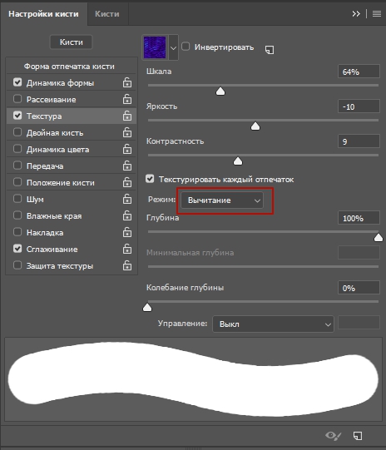Toggle lock icon for Двойная кисть
The image size is (386, 450).
(x=127, y=132)
